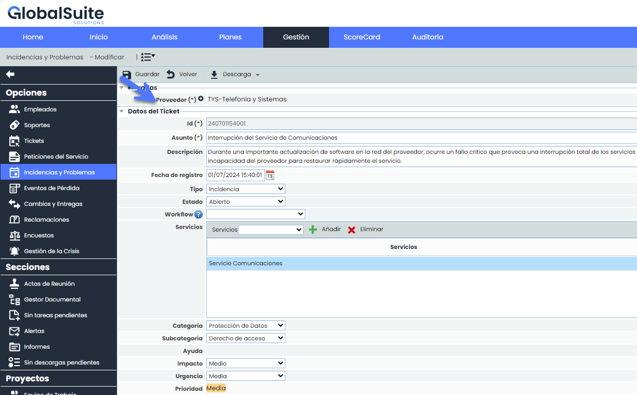Select the Gestión tab
This screenshot has height=395, width=637.
pos(296,37)
